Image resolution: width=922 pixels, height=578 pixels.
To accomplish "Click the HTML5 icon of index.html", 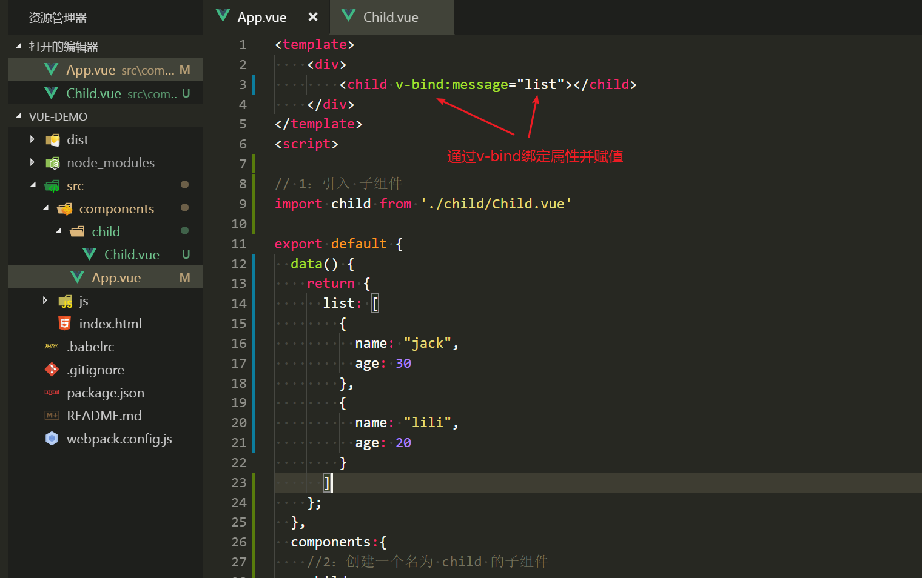I will (x=64, y=323).
